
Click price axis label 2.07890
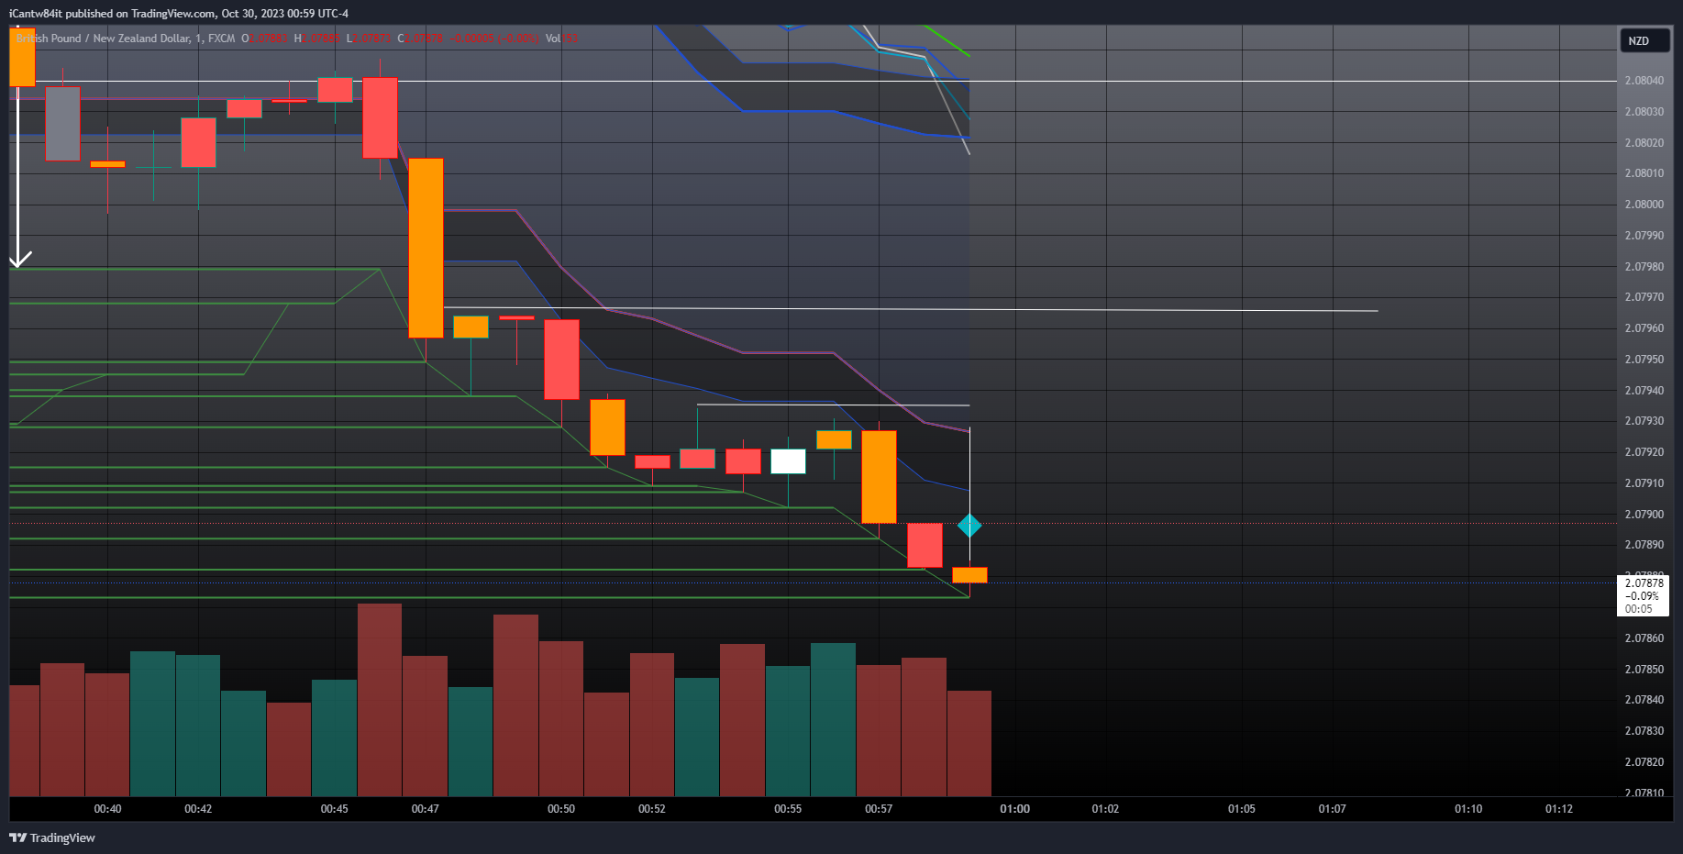coord(1644,545)
